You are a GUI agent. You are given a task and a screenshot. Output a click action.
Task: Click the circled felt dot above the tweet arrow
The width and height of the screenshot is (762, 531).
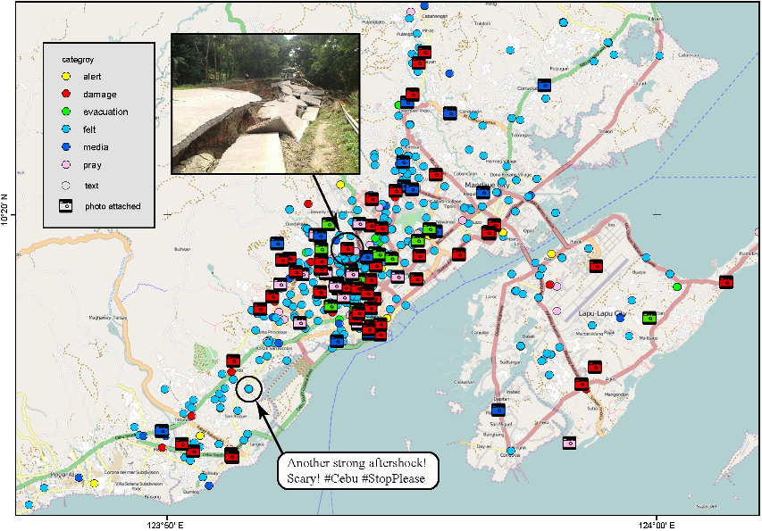coord(249,389)
